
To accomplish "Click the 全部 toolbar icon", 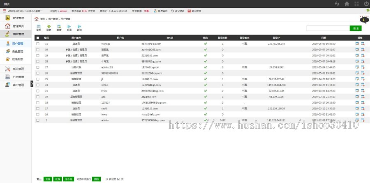I will [39, 28].
